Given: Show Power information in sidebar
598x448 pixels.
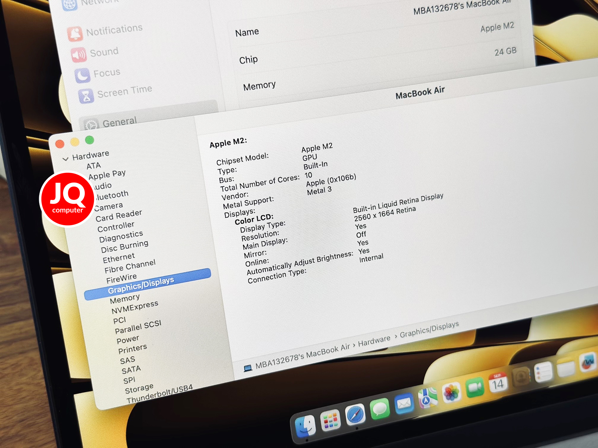Looking at the screenshot, I should click(x=128, y=340).
